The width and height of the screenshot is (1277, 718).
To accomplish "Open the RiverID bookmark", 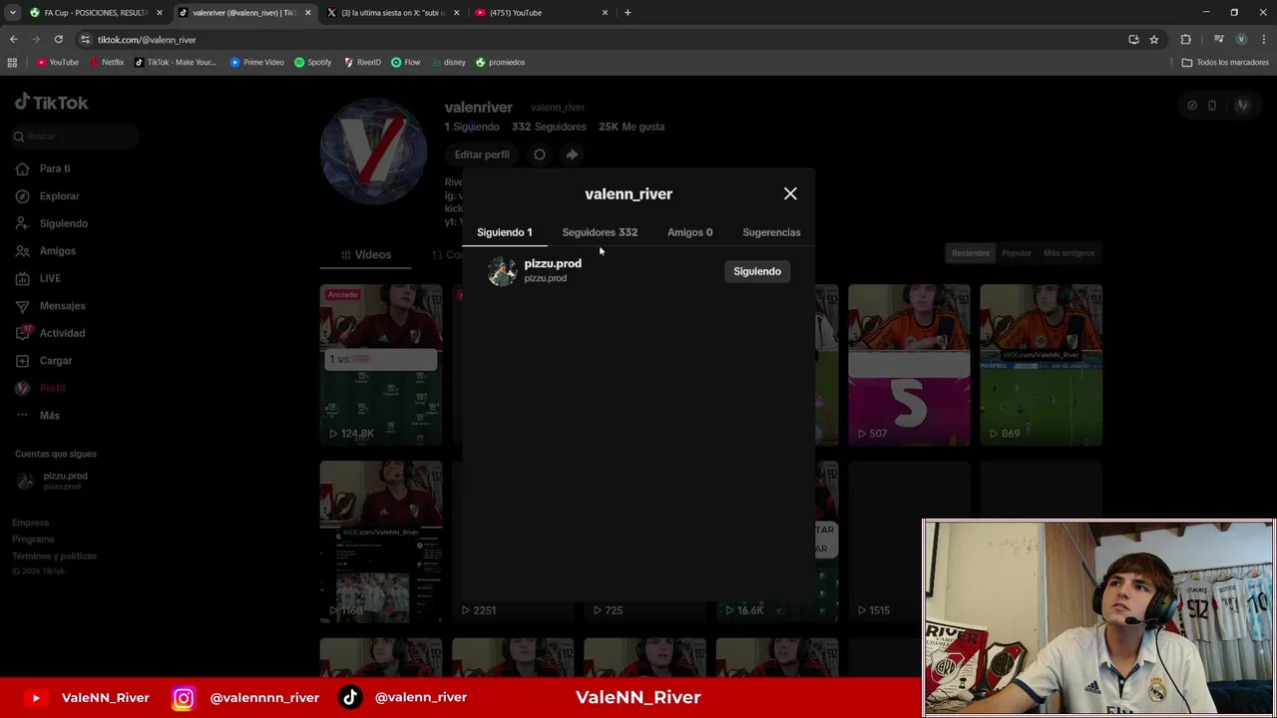I will (x=363, y=62).
